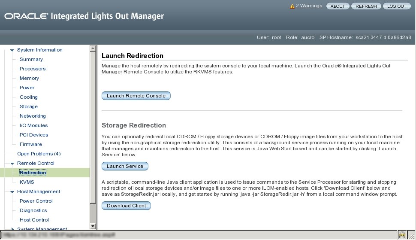Screen dimensions: 416x240
Task: Click the 'Launch Redirection' heading
Action: pyautogui.click(x=133, y=56)
